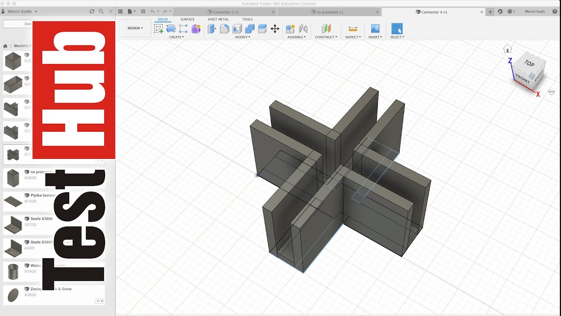Open the Marcin Szafa hub dropdown

22,11
